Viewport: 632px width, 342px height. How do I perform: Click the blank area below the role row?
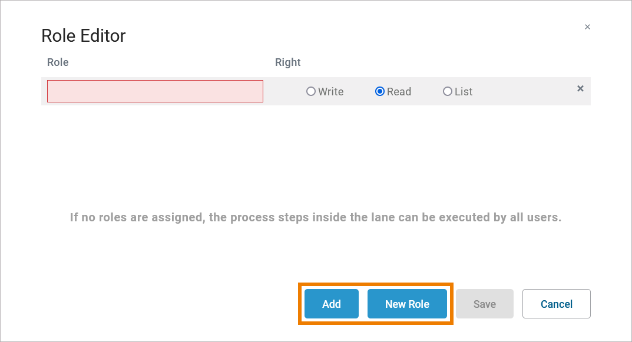tap(316, 153)
